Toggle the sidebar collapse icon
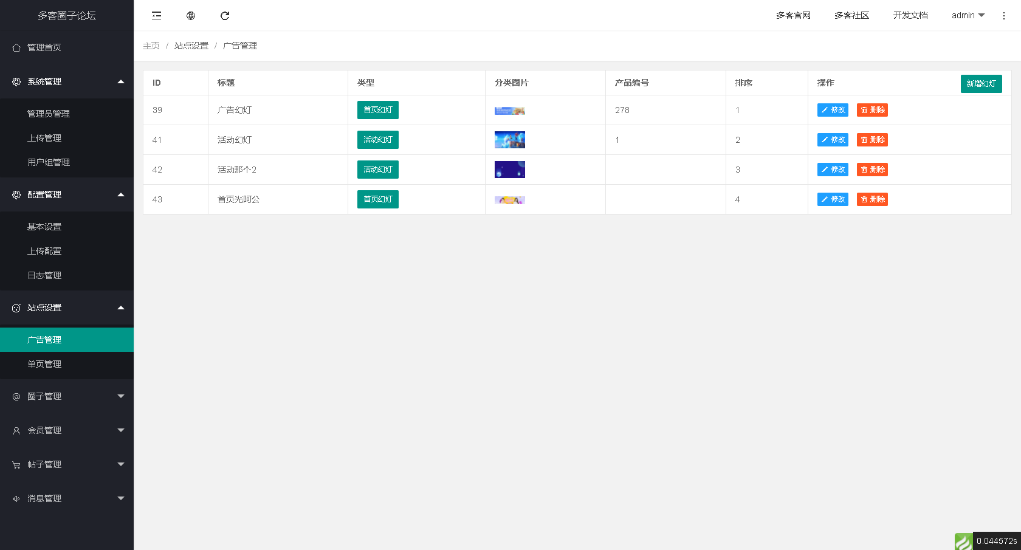Viewport: 1021px width, 550px height. [157, 16]
